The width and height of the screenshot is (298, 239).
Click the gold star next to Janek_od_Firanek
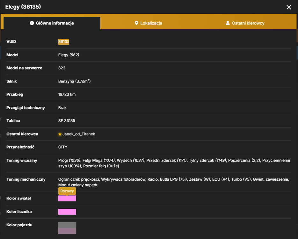60,134
